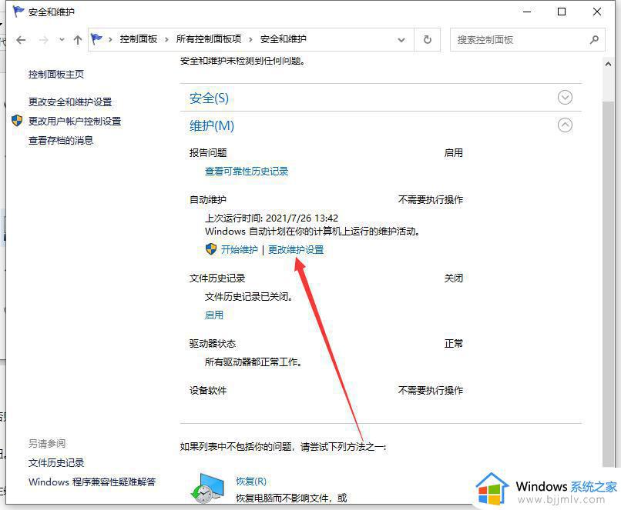Click the 安全(S) section heading

pyautogui.click(x=209, y=98)
